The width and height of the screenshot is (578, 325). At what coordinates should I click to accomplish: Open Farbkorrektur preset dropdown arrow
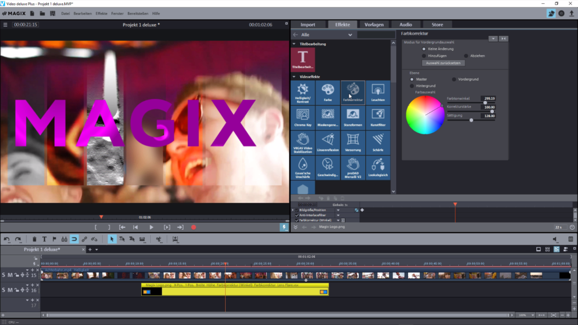493,39
